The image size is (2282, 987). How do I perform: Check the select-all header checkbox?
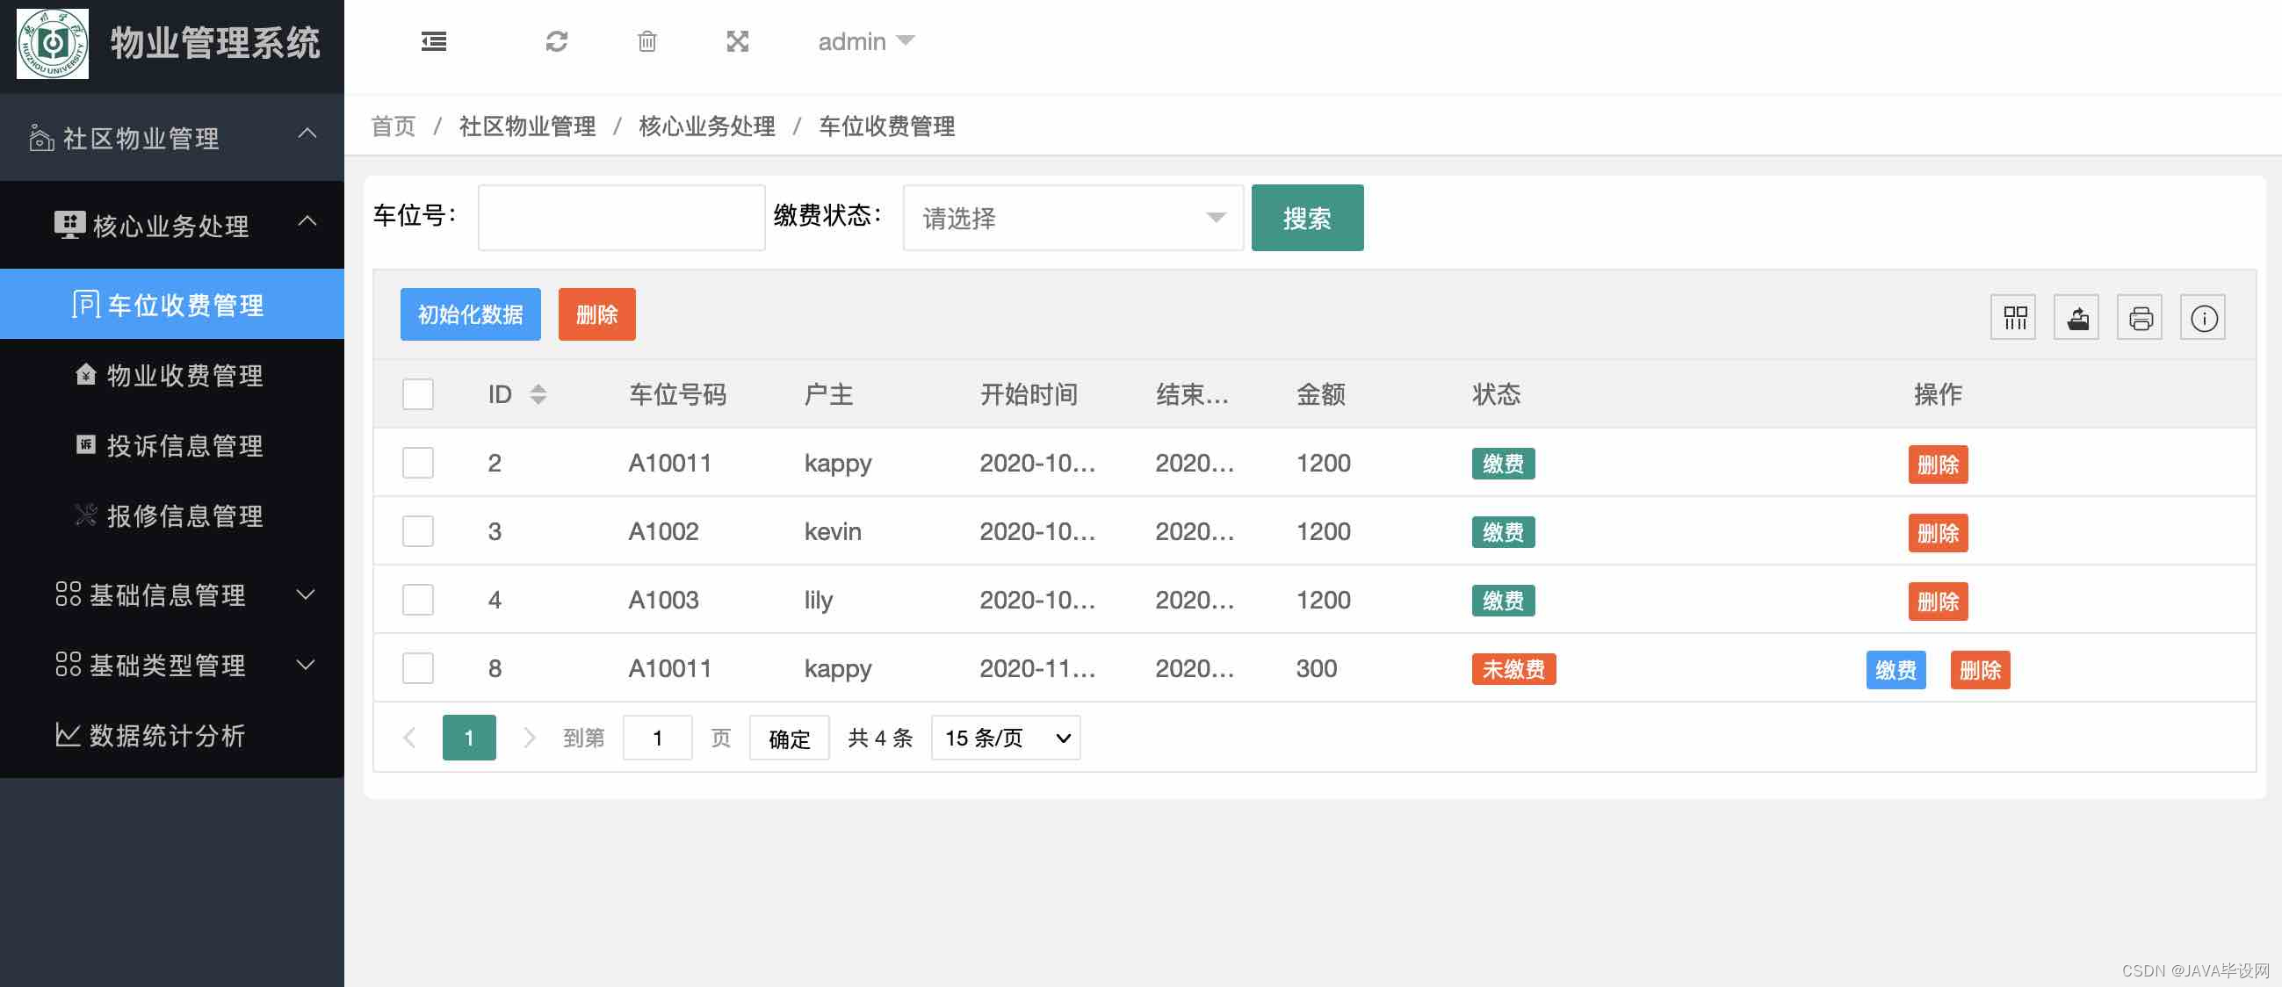(x=417, y=394)
